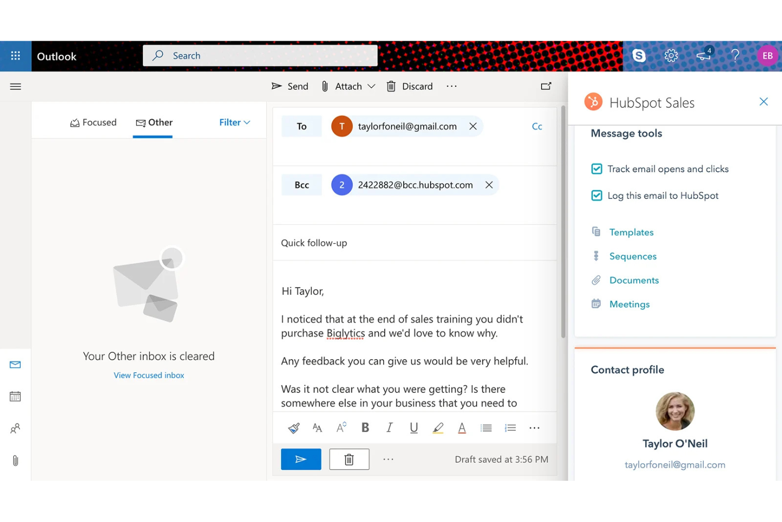Toggle bold formatting
This screenshot has height=522, width=782.
pos(365,427)
